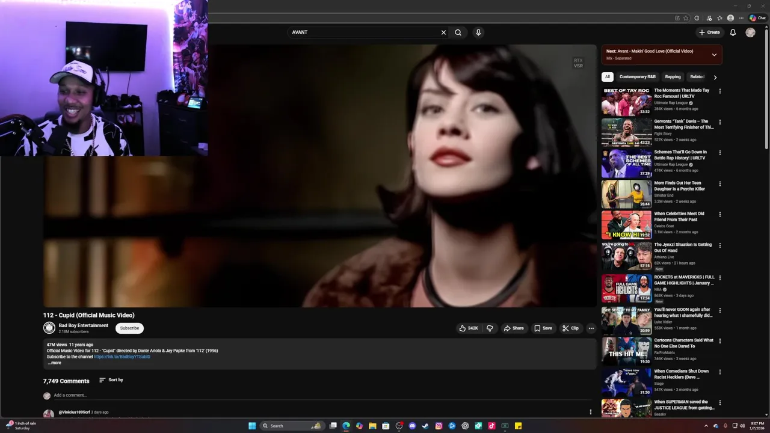Open Discord from taskbar
770x433 pixels.
(412, 426)
